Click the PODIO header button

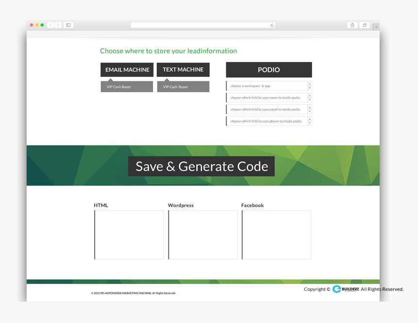click(x=269, y=70)
